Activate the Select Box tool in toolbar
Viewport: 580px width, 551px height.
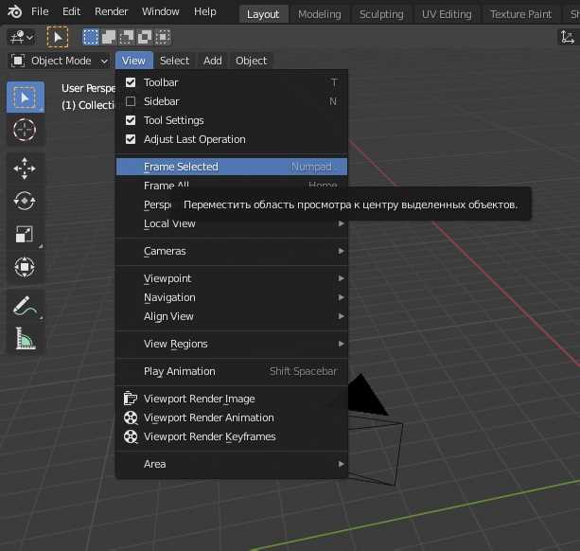[26, 98]
